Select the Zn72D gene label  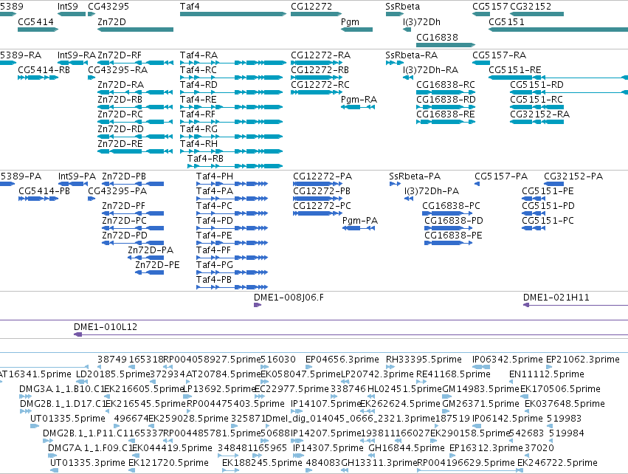pos(111,21)
